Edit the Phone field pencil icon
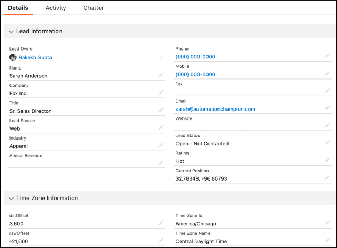Viewport: 337px width, 248px height. 327,56
